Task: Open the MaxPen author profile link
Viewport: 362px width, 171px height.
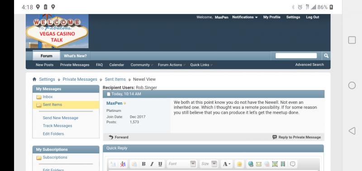Action: [x=114, y=103]
